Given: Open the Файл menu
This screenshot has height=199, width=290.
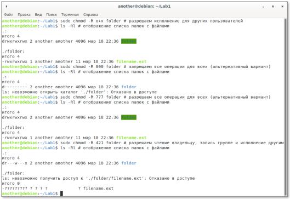Looking at the screenshot, I should pos(9,14).
